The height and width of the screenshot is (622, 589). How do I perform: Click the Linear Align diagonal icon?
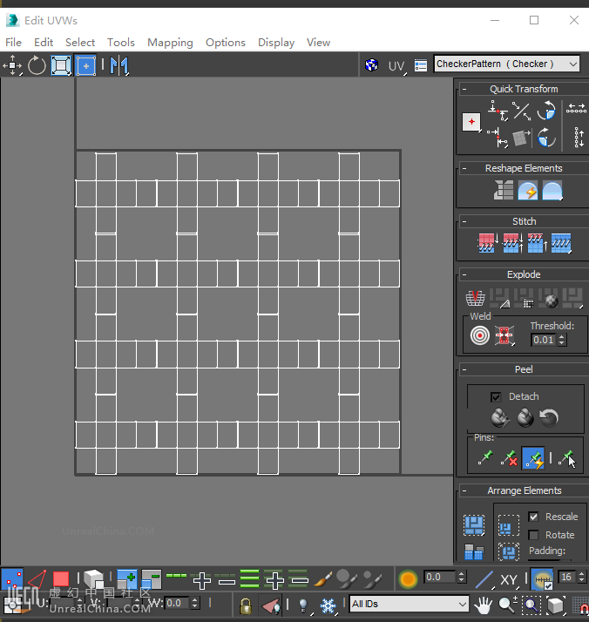coord(522,111)
